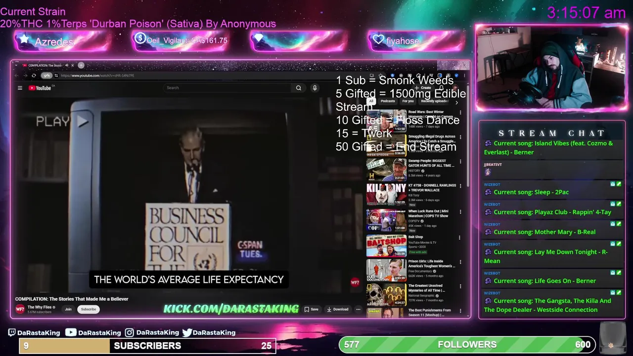Open options menu for Greatest Unsolved Mysteries
Viewport: 633px width, 356px height.
pos(460,287)
